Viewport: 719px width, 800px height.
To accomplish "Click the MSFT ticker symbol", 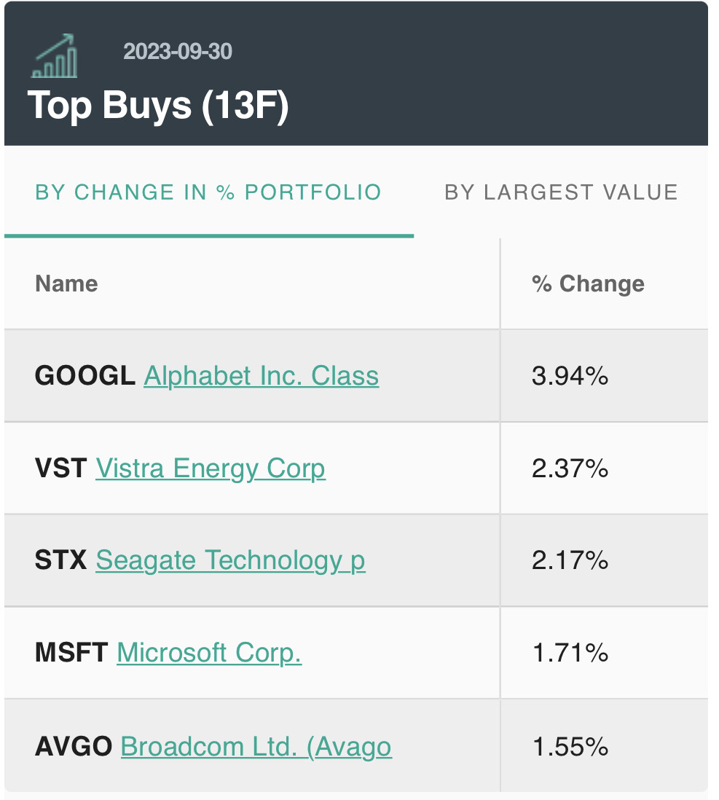I will [x=71, y=652].
